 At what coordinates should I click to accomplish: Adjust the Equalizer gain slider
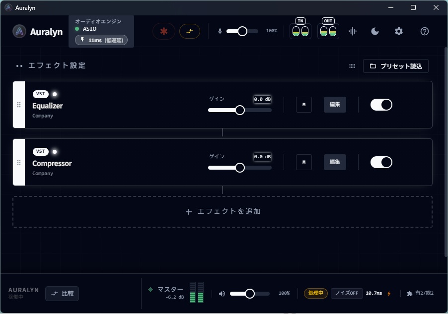tap(240, 110)
